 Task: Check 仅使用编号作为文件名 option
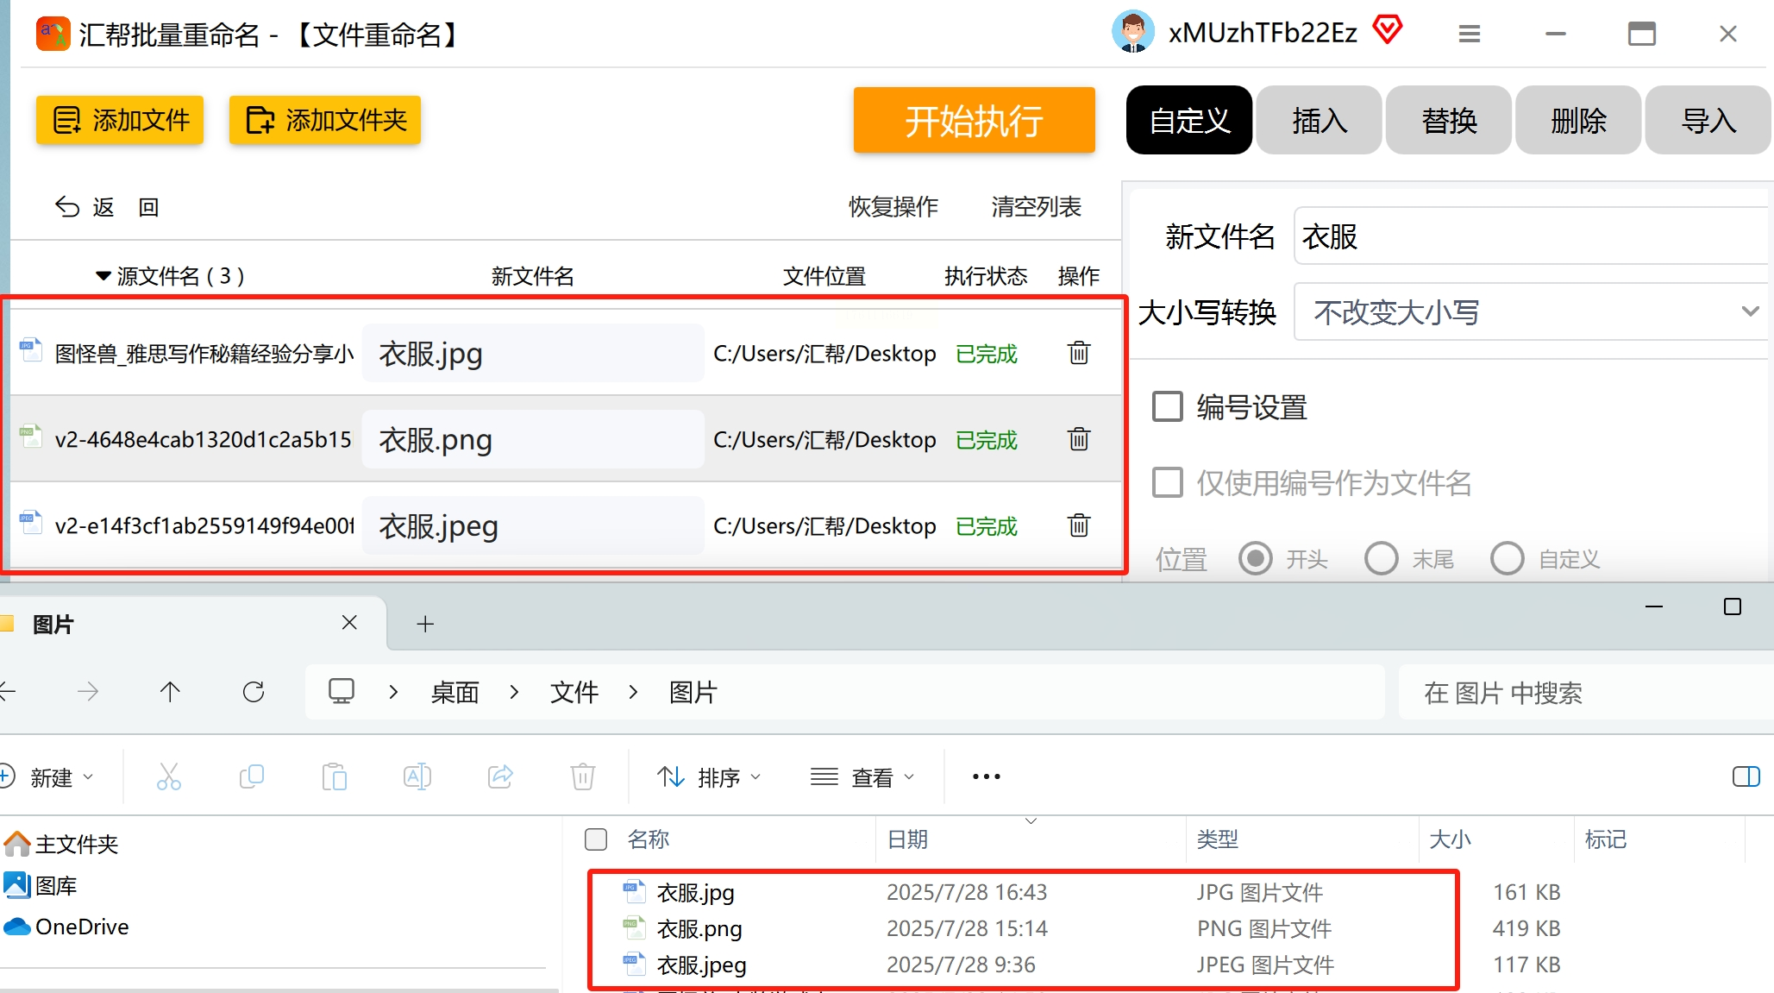[1168, 482]
